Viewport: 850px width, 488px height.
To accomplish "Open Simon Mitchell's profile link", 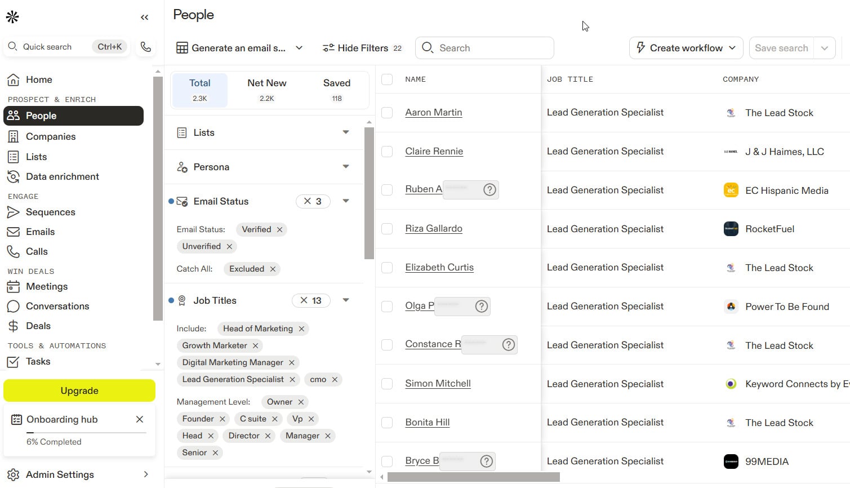I will pyautogui.click(x=438, y=384).
